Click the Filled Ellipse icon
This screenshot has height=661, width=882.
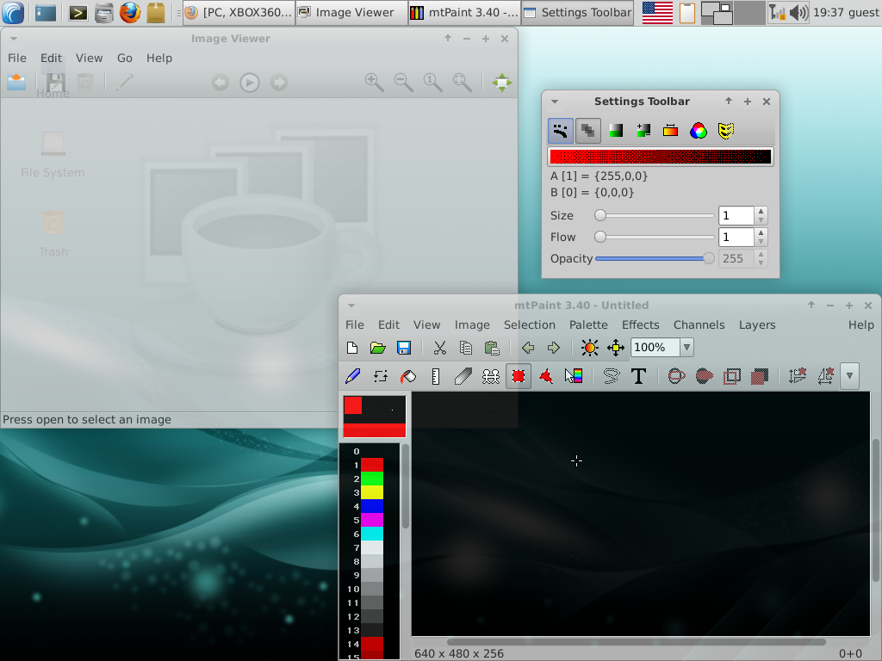point(705,376)
